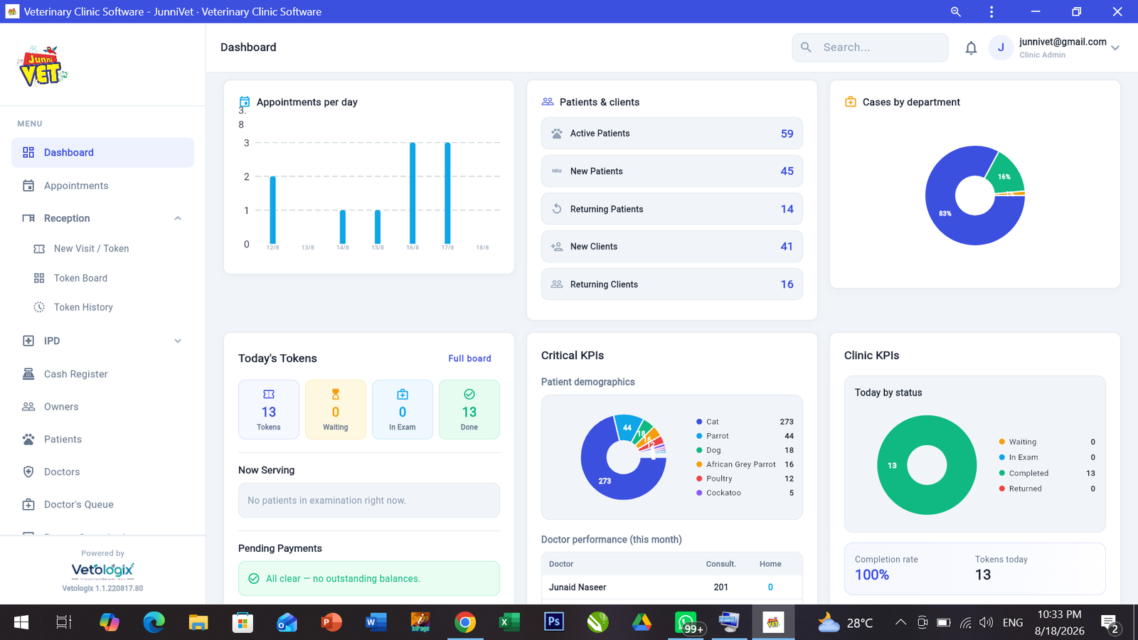Open Photoshop from the taskbar

[x=553, y=622]
